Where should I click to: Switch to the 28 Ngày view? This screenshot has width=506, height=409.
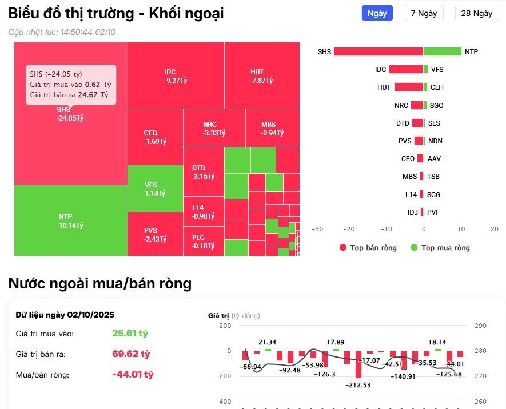pyautogui.click(x=476, y=13)
